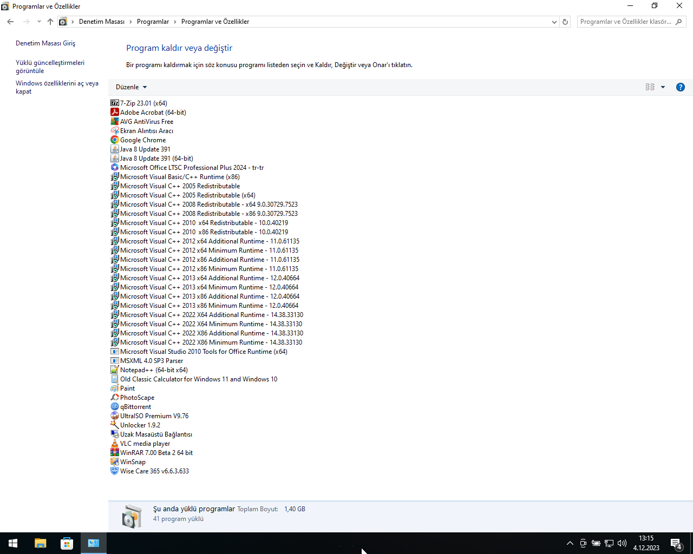Click the Paint program icon
This screenshot has height=554, width=693.
[x=115, y=388]
